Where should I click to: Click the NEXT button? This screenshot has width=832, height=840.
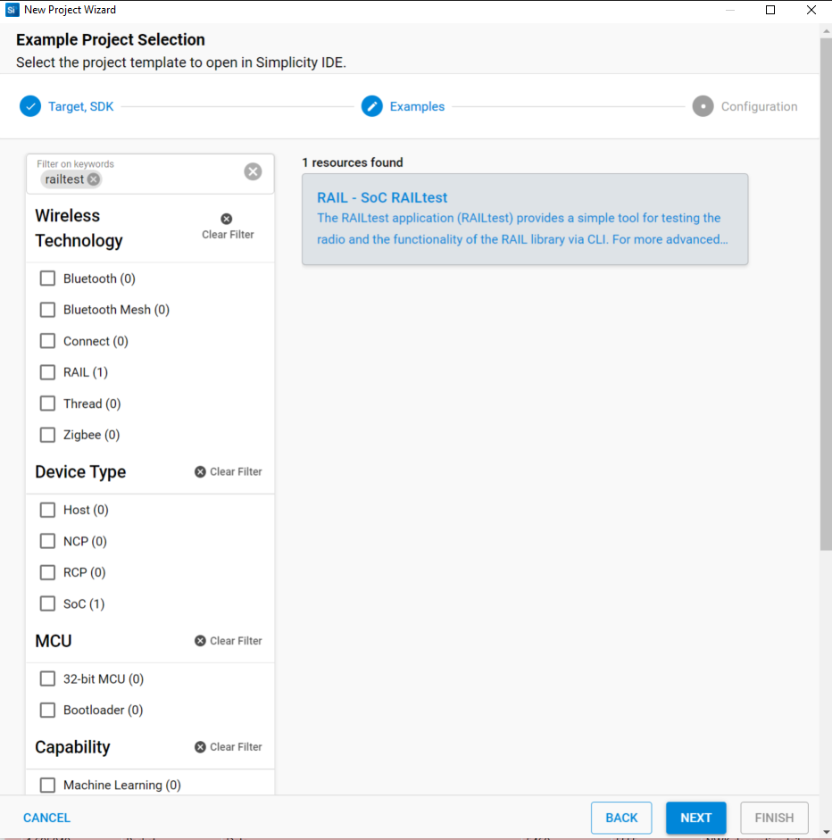tap(696, 818)
